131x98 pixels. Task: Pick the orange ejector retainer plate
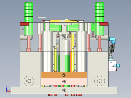click(x=64, y=75)
